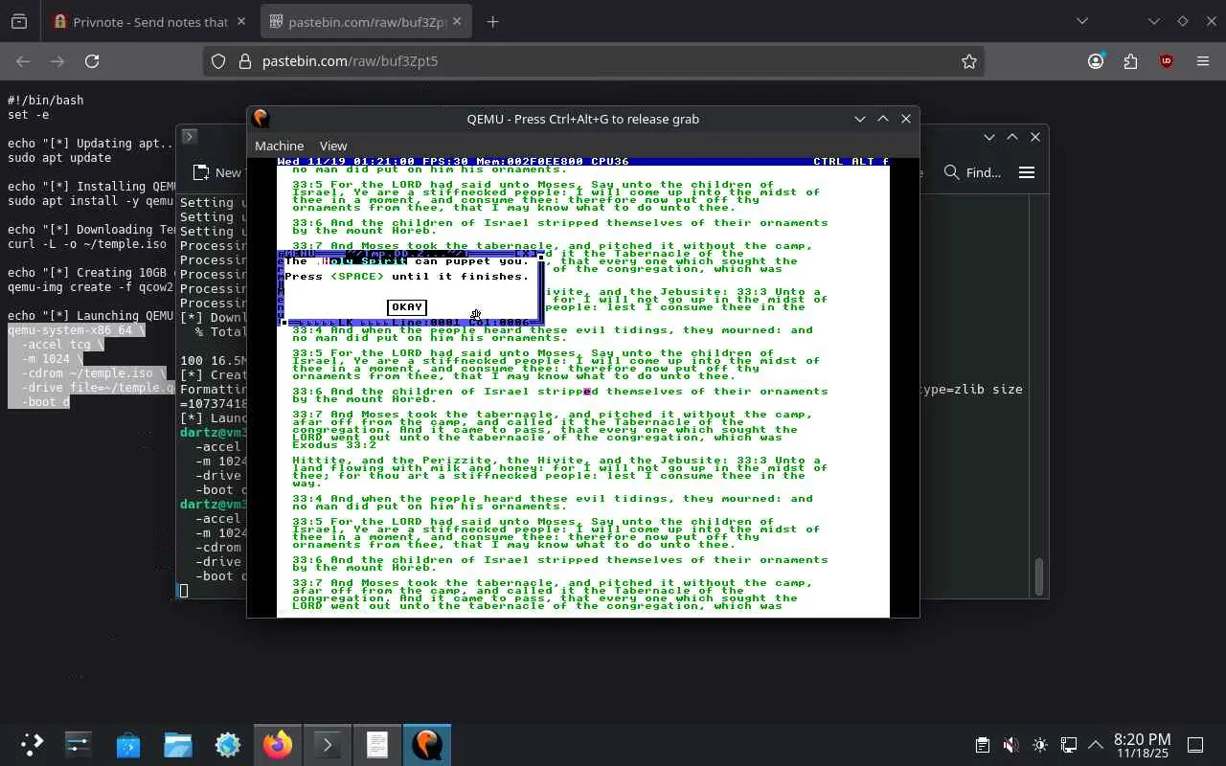The height and width of the screenshot is (766, 1226).
Task: Close the Privnote tab
Action: 240,21
